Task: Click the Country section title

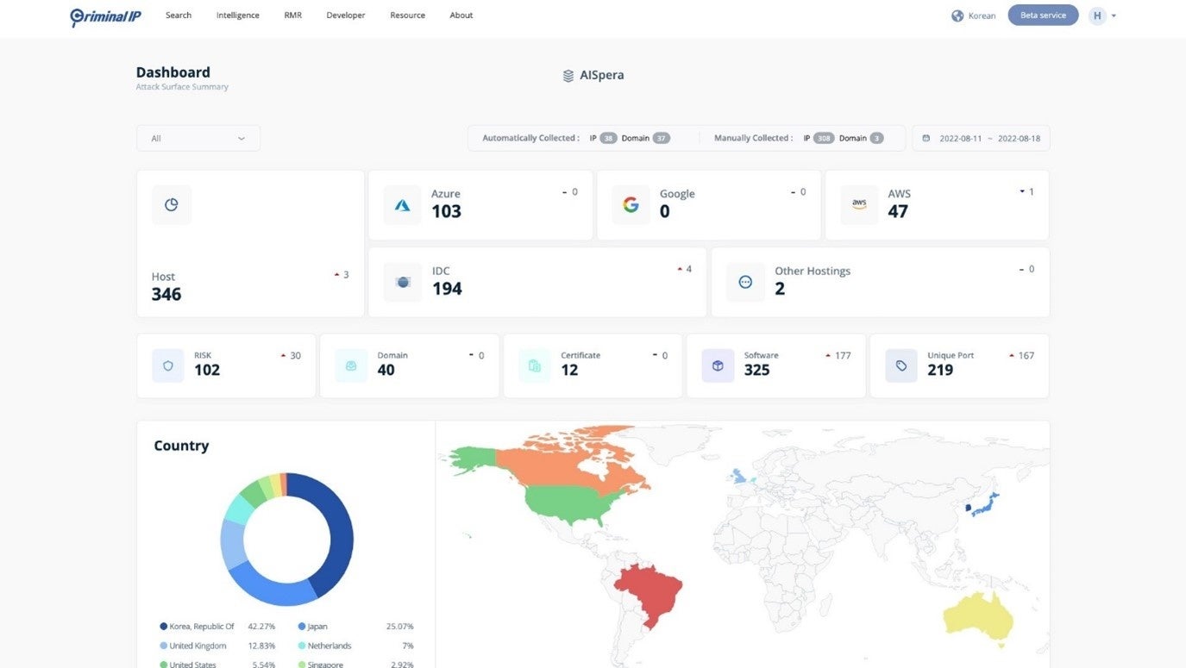Action: (181, 446)
